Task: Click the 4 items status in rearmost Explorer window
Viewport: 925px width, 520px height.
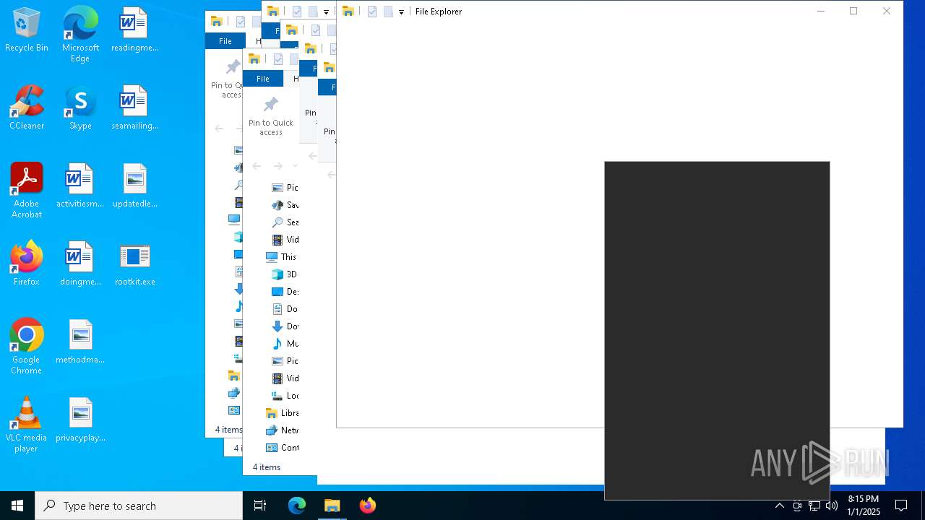Action: point(228,430)
